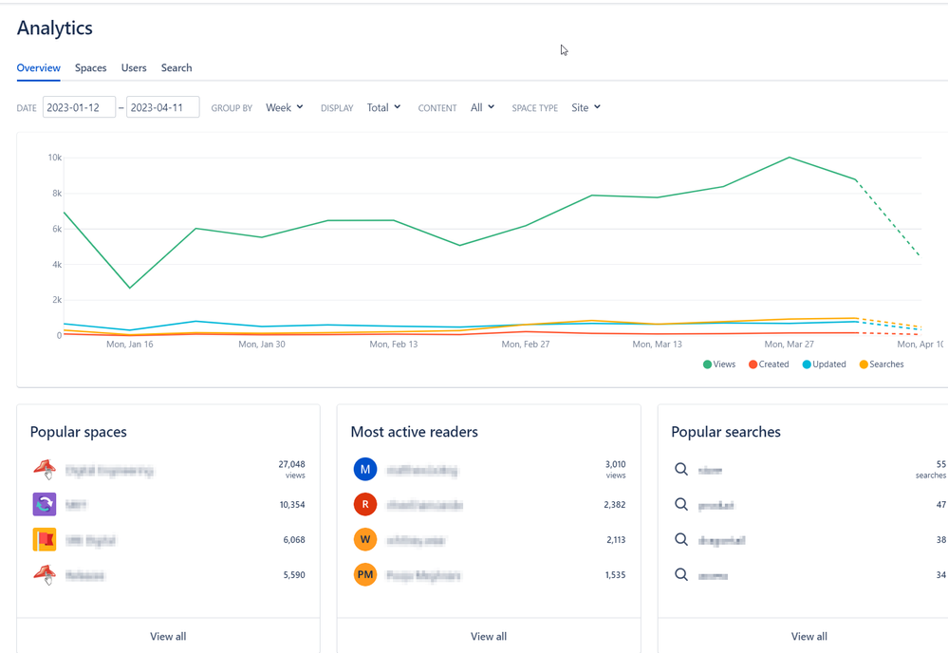Click the 2,382 reader views count

[614, 504]
